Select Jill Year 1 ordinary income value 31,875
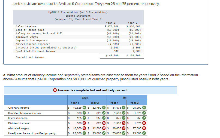220x138 pixels. (x=117, y=108)
